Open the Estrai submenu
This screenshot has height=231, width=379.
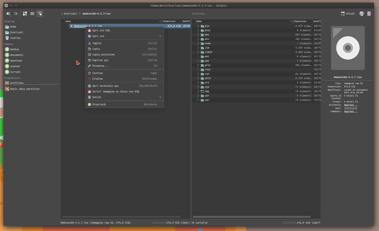125,97
